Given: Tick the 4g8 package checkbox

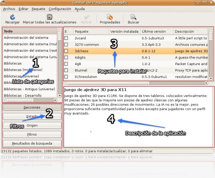Looking at the screenshot, I should (x=66, y=64).
